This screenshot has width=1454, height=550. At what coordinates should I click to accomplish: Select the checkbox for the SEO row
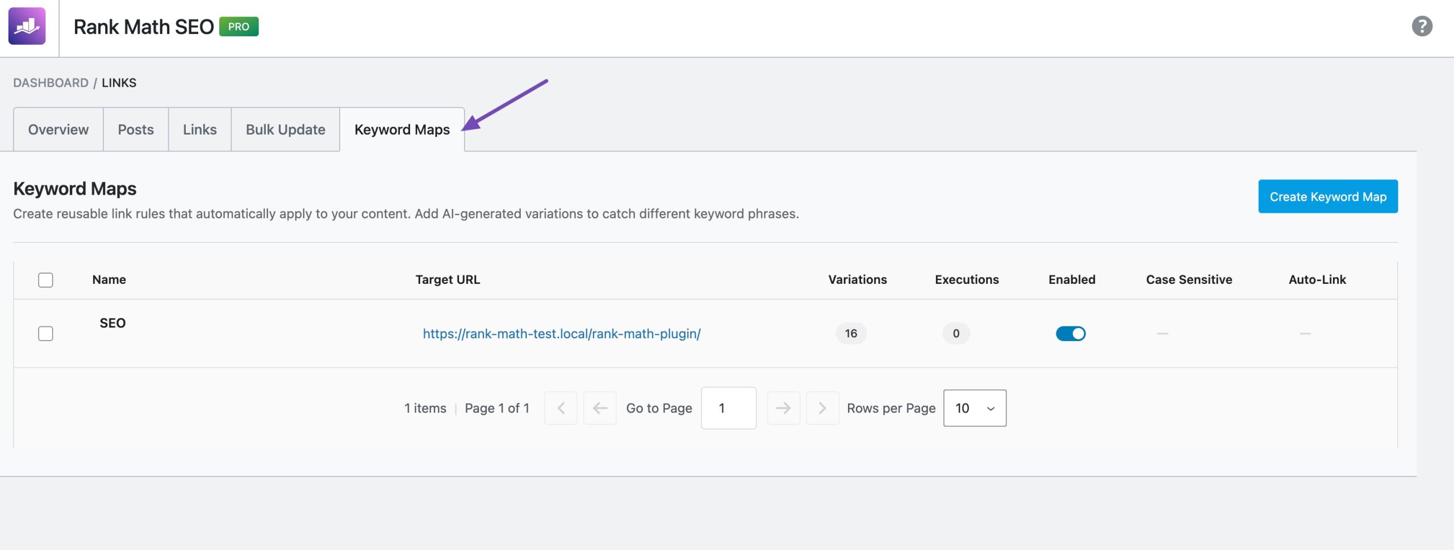click(x=45, y=334)
